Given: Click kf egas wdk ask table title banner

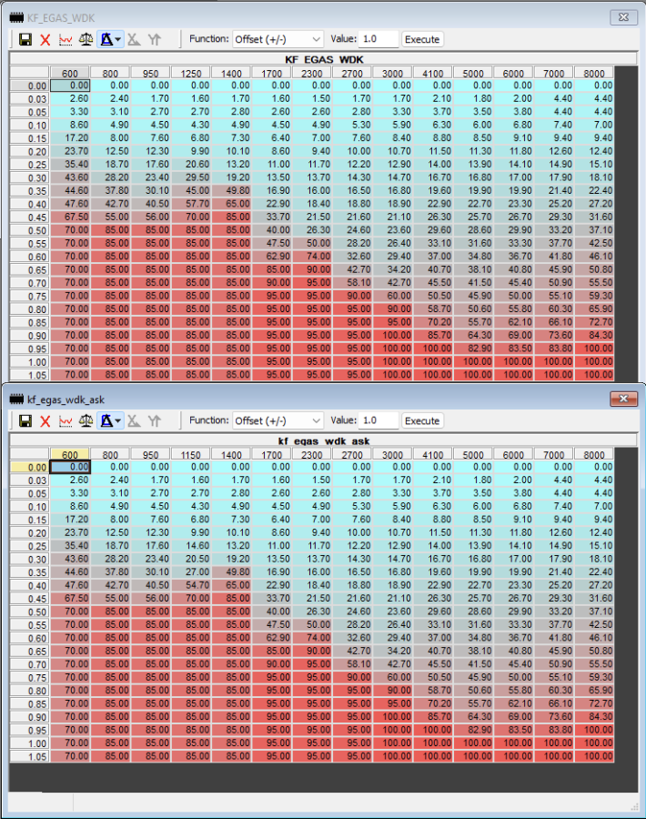Looking at the screenshot, I should (324, 440).
